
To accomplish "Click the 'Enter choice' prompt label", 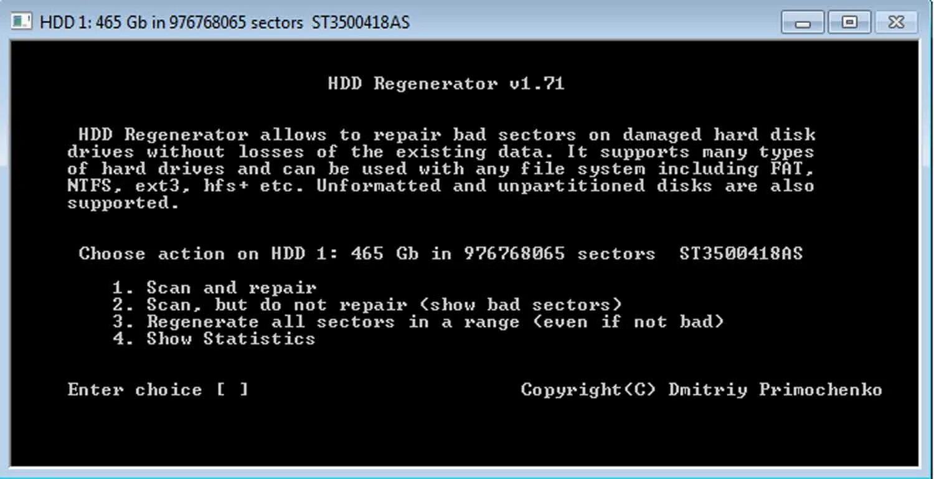I will 135,390.
